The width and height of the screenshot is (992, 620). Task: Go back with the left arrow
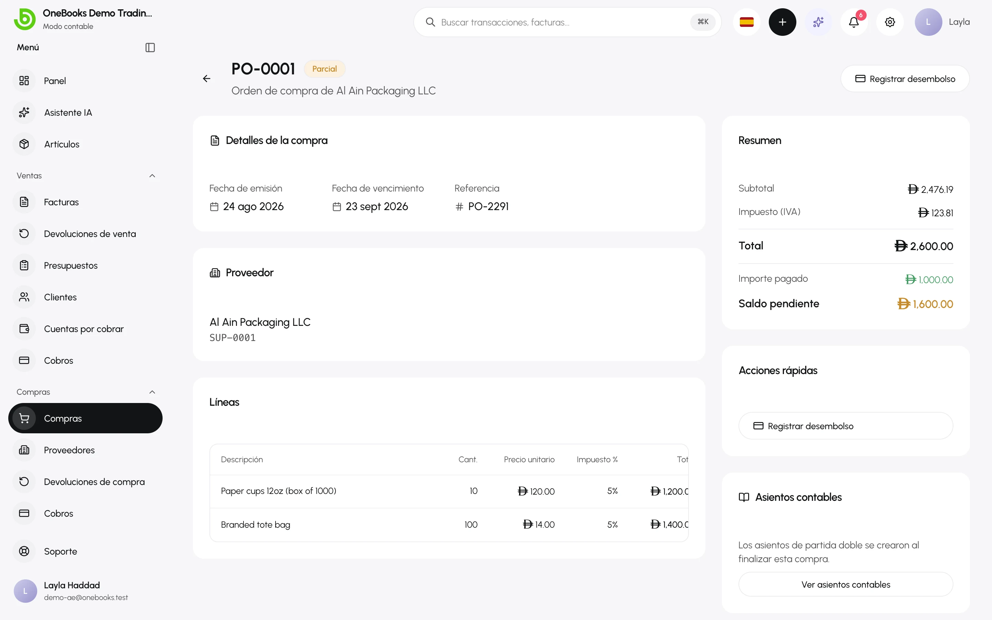pyautogui.click(x=207, y=78)
